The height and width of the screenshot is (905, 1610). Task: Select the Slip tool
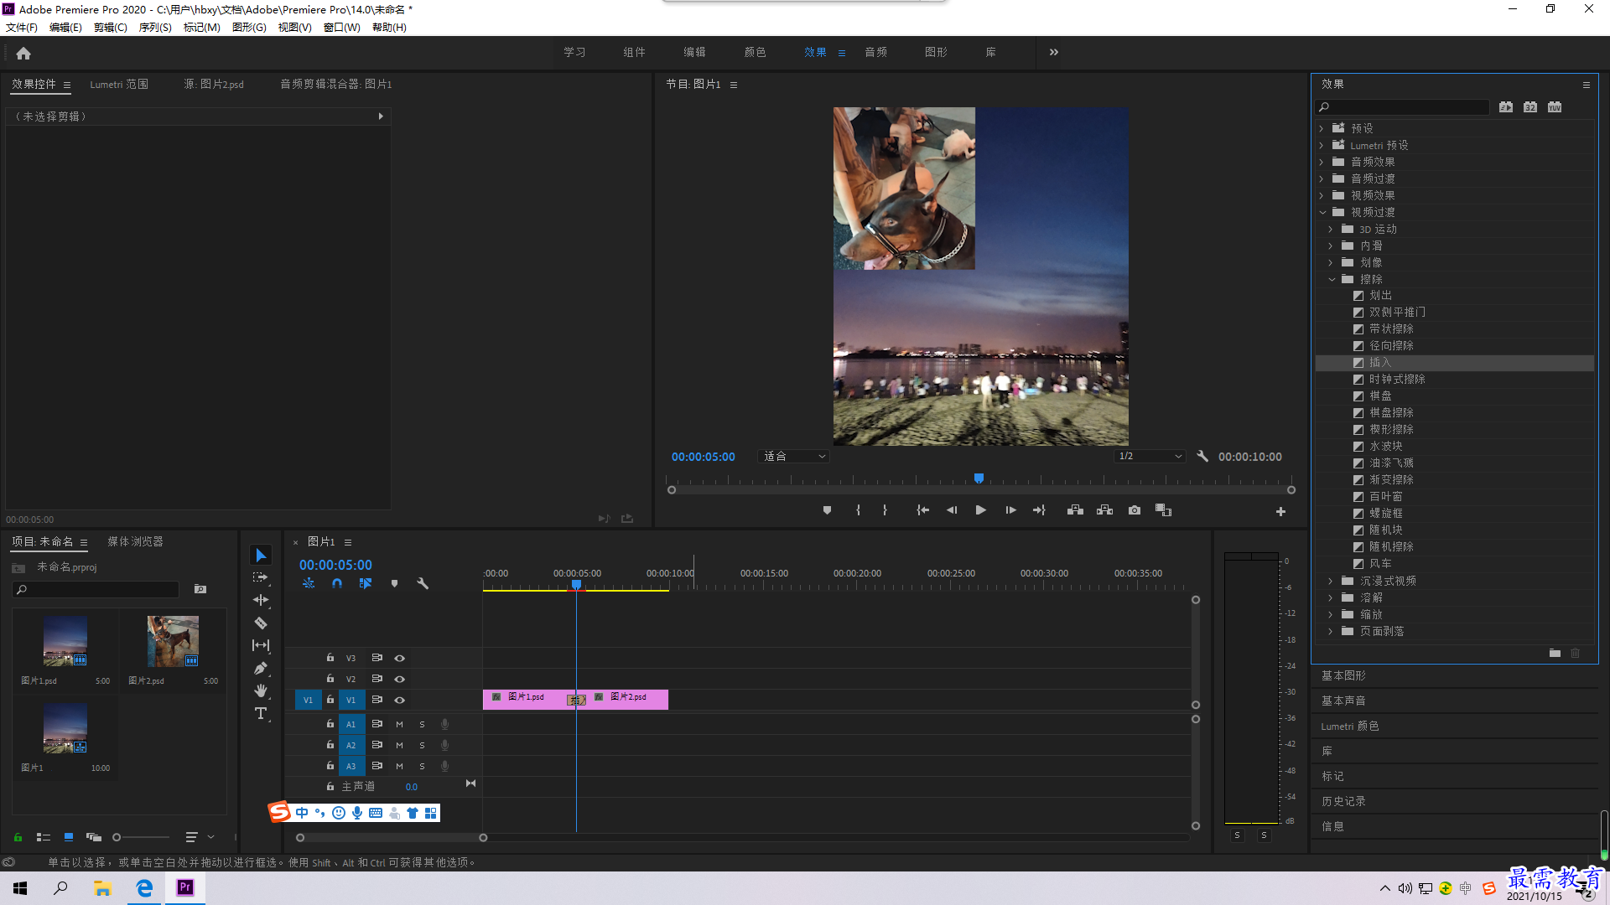pyautogui.click(x=261, y=645)
